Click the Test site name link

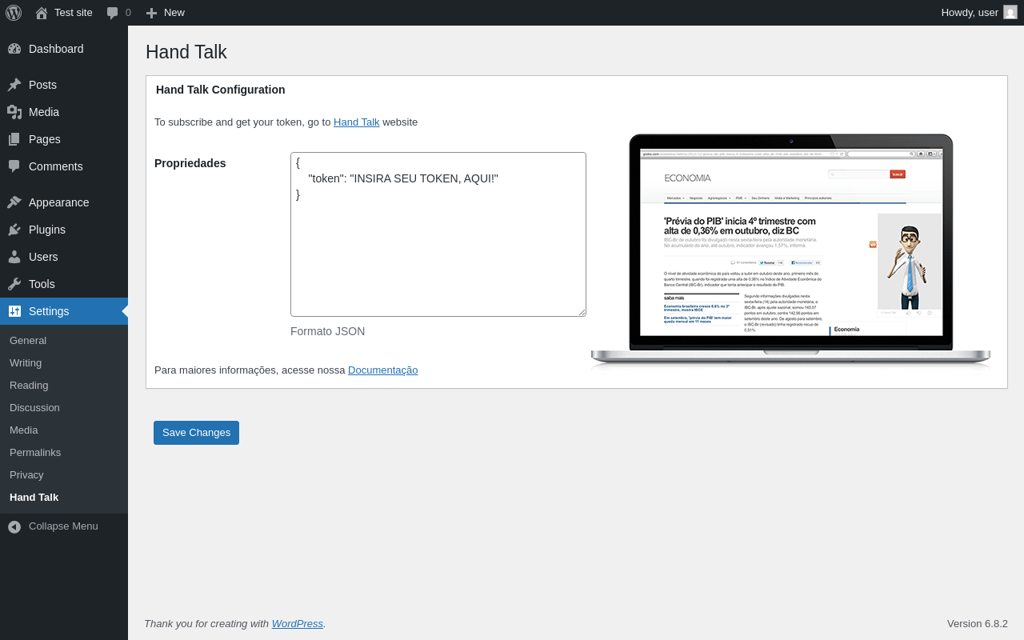pos(74,13)
